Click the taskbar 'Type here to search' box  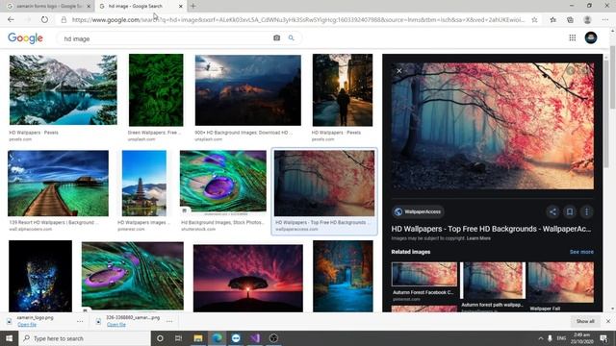click(85, 338)
